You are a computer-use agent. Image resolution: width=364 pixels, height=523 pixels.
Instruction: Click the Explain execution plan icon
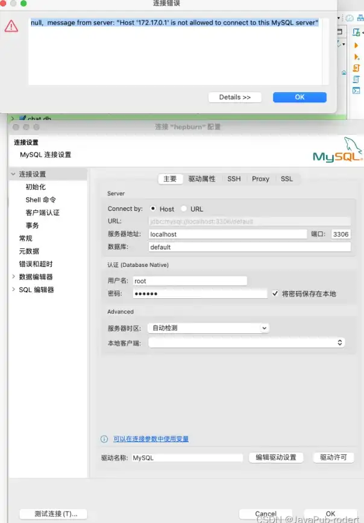coord(356,80)
